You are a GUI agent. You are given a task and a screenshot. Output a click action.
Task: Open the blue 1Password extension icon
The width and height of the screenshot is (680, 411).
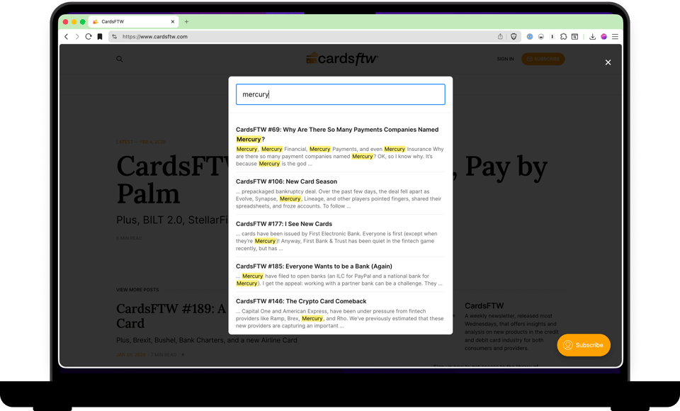click(x=530, y=37)
